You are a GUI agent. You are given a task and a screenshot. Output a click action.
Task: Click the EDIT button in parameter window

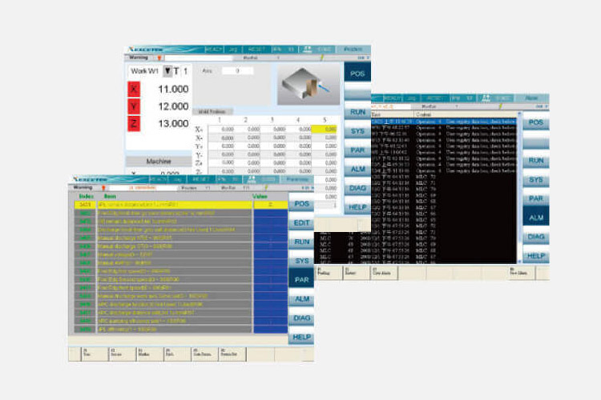coord(301,223)
